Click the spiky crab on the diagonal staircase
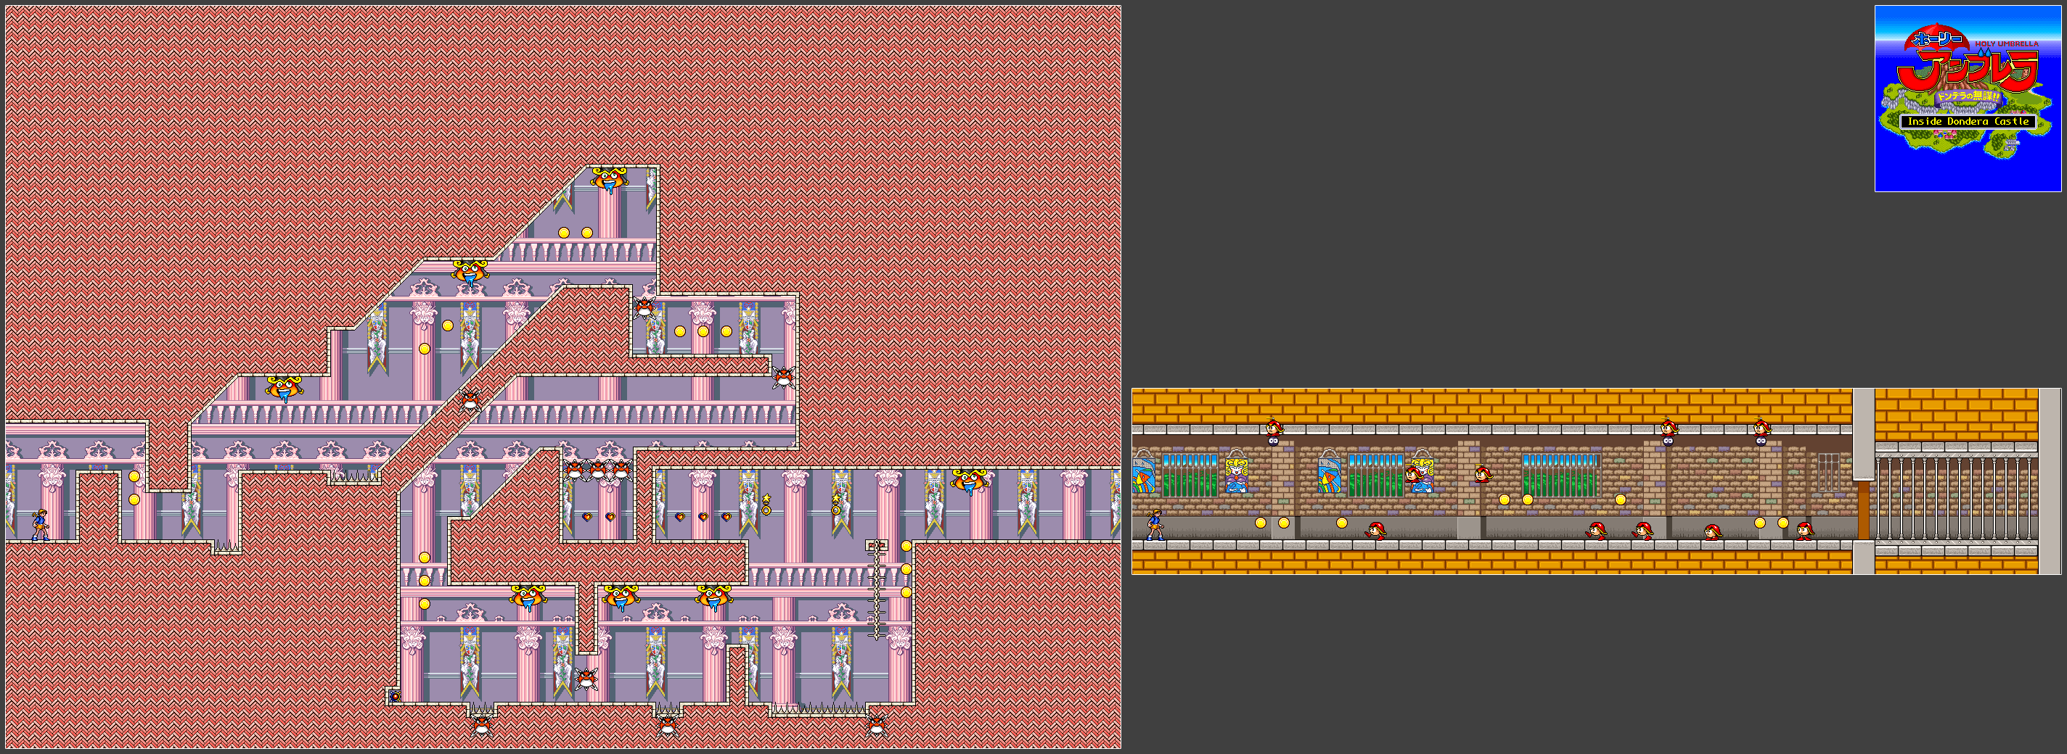This screenshot has width=2067, height=754. 471,398
